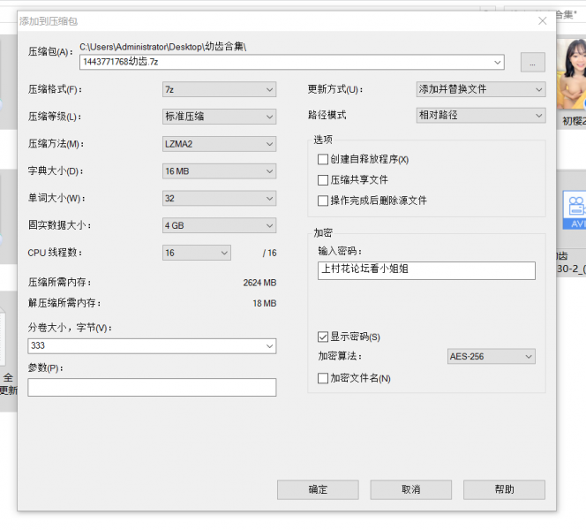Toggle the 加密文件名 checkbox
Image resolution: width=586 pixels, height=530 pixels.
point(323,378)
